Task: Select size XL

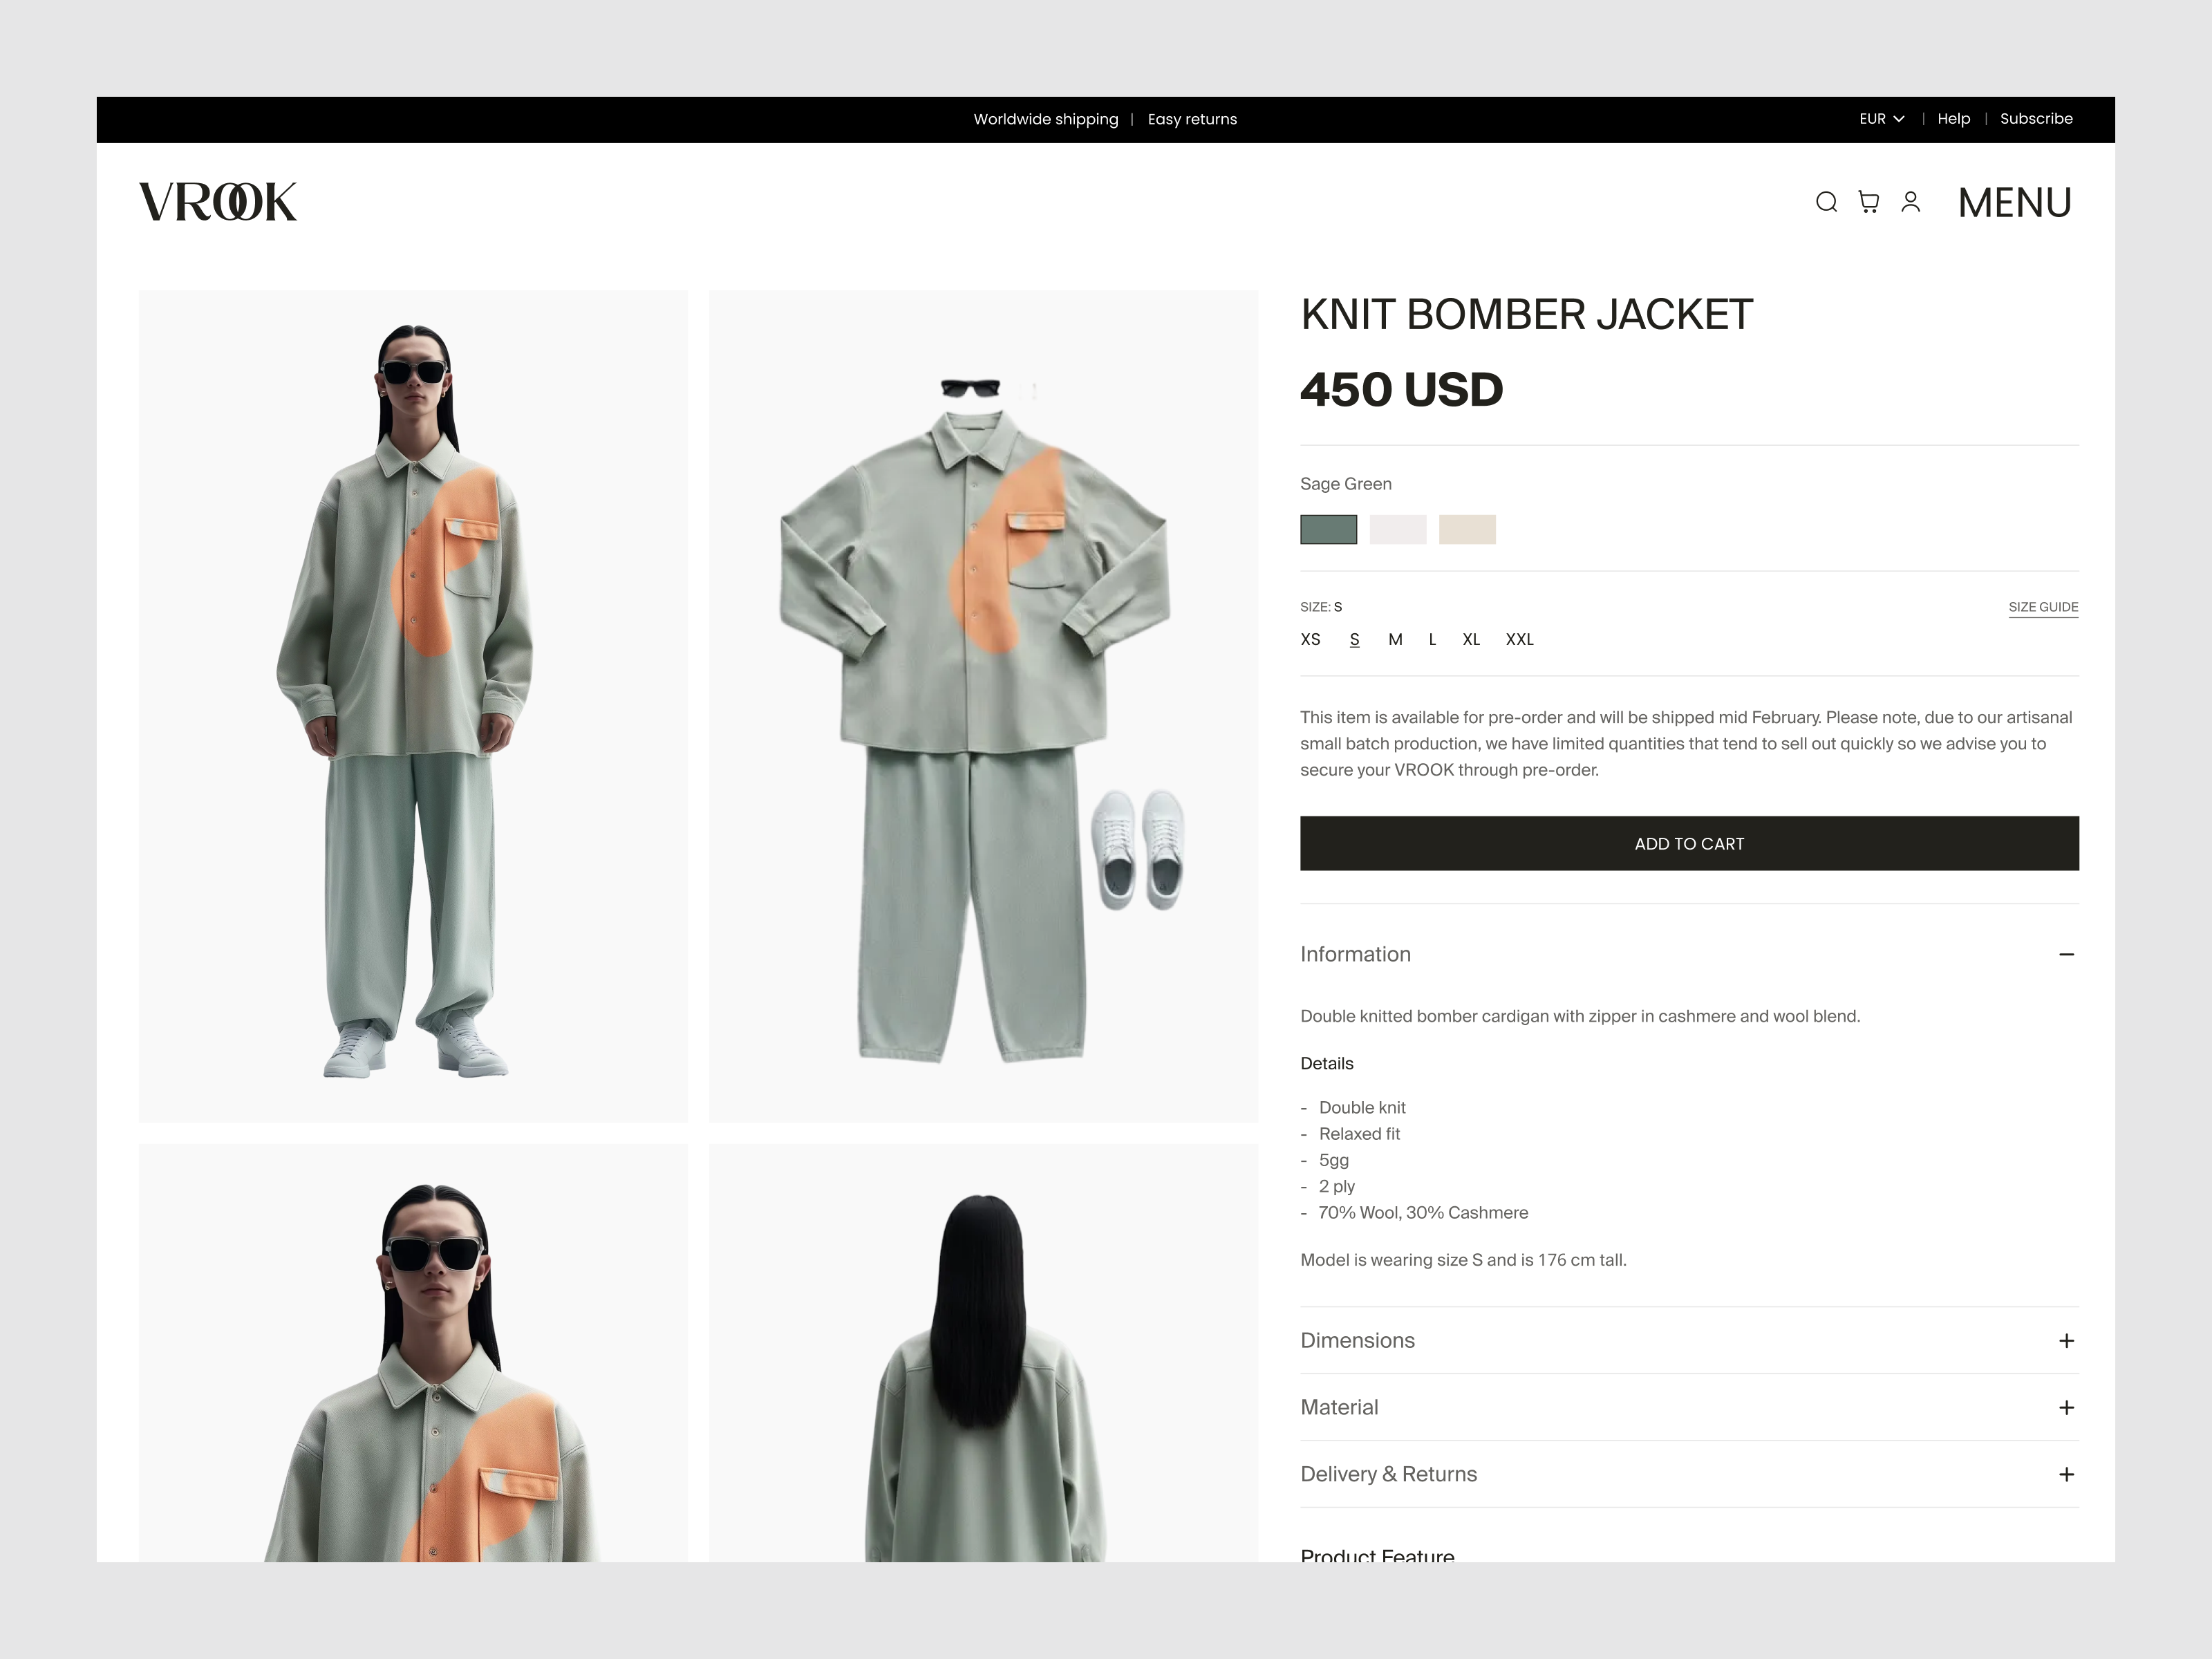Action: tap(1471, 639)
